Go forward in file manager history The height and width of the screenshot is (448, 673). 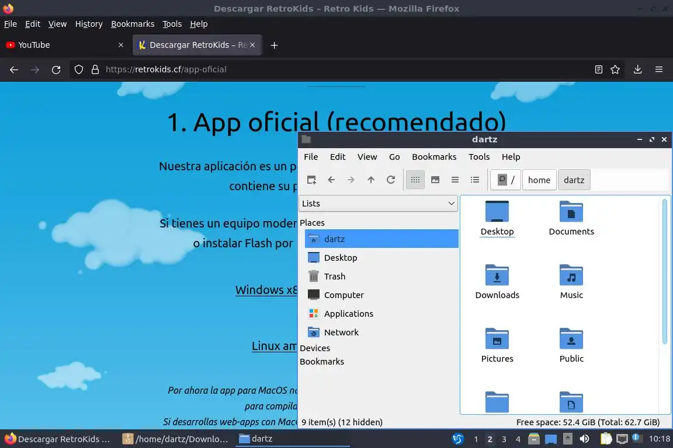click(351, 180)
